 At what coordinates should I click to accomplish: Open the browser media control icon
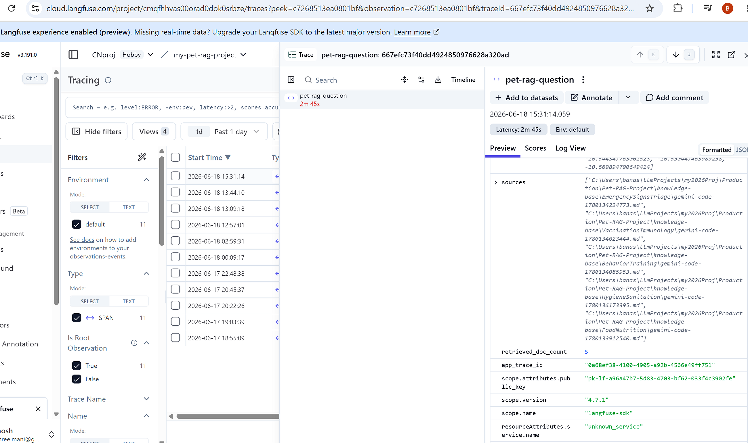pyautogui.click(x=707, y=8)
